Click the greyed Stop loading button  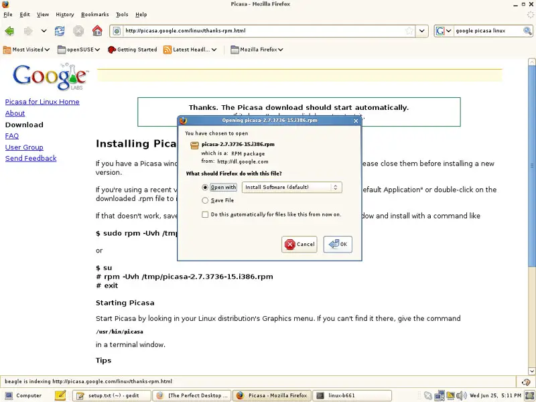point(78,31)
